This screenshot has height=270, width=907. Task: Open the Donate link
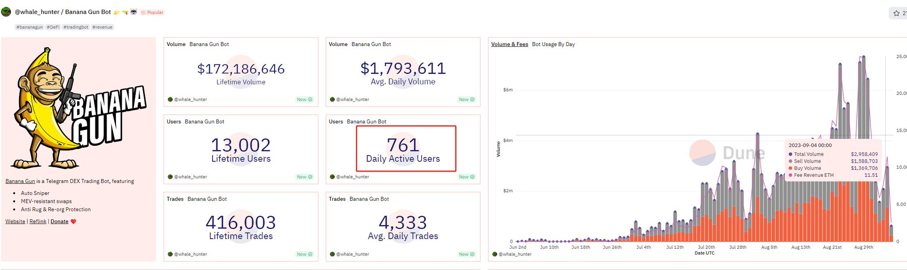pos(59,221)
